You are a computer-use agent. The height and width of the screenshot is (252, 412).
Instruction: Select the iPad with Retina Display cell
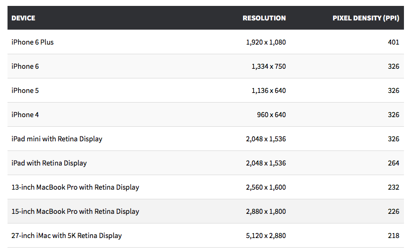click(49, 163)
